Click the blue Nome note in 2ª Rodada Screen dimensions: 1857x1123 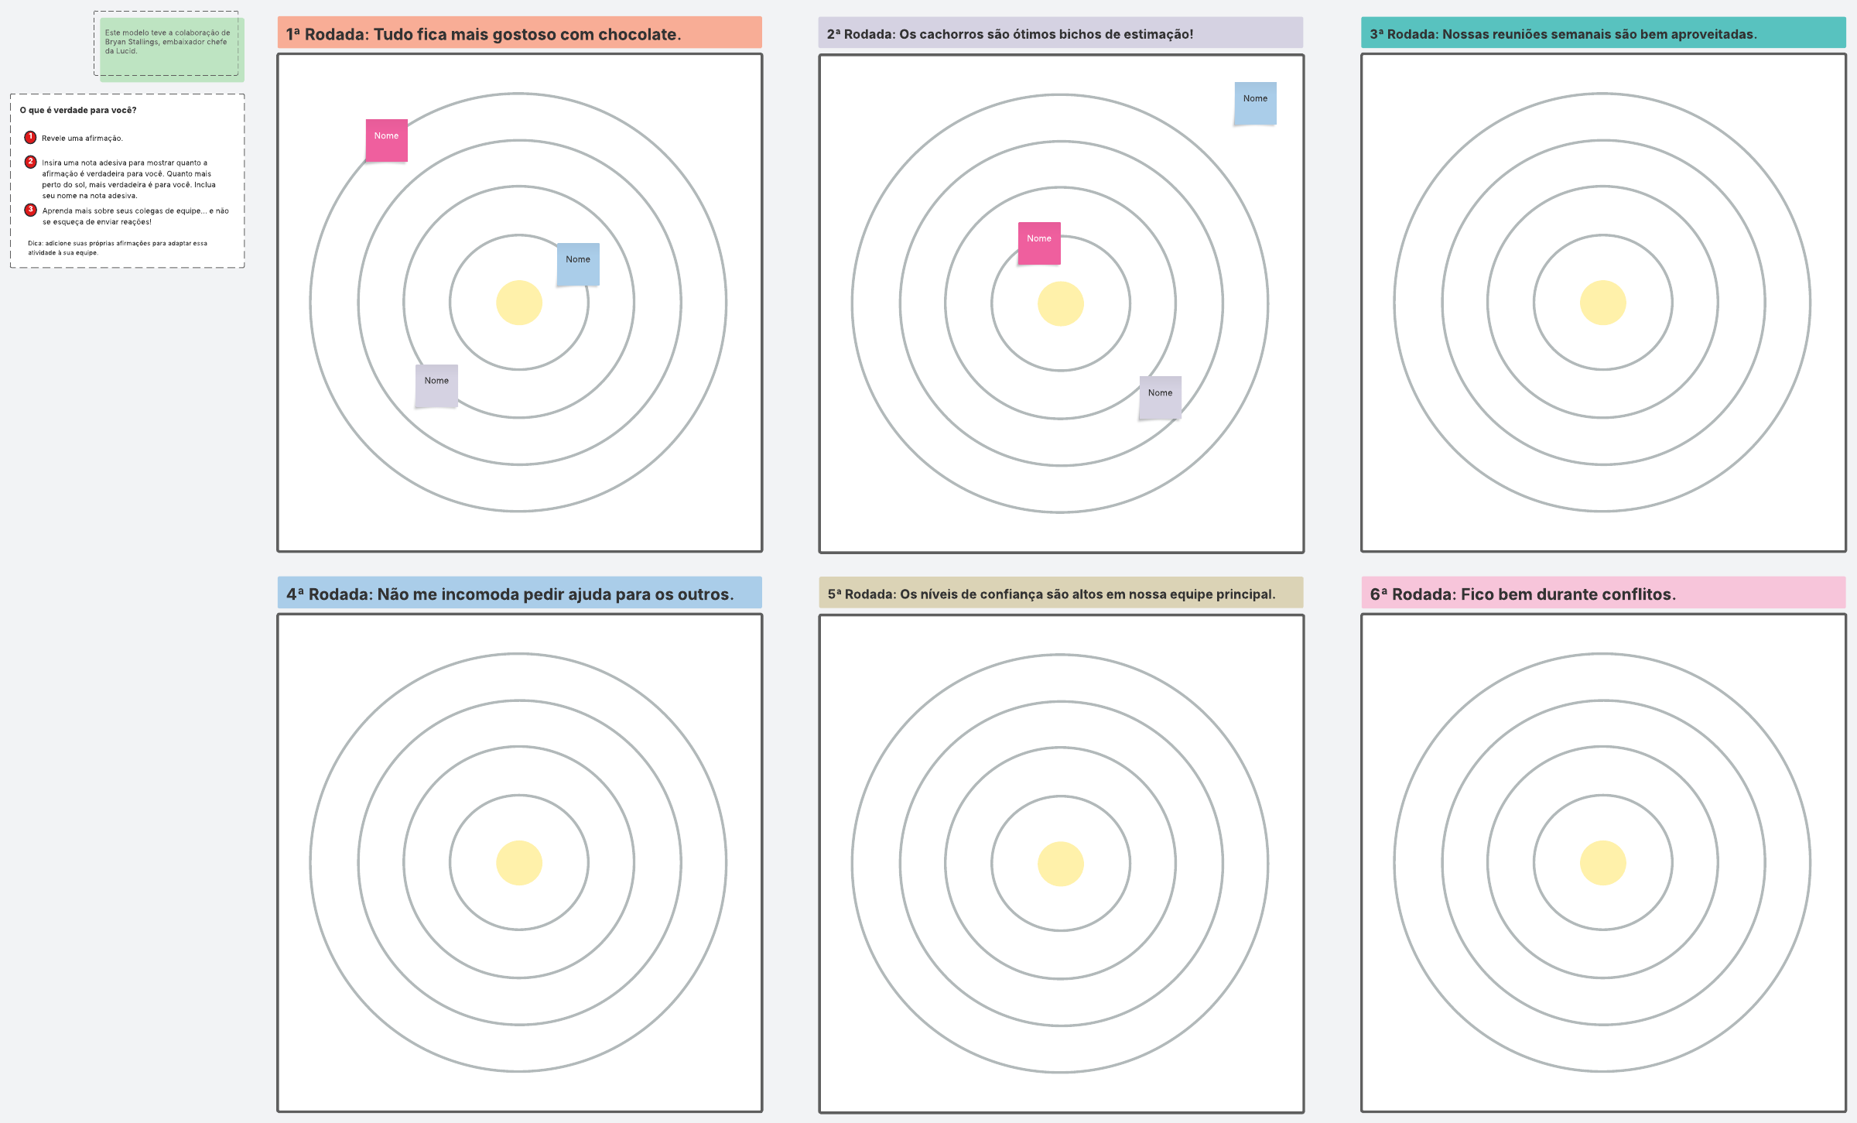(1254, 104)
